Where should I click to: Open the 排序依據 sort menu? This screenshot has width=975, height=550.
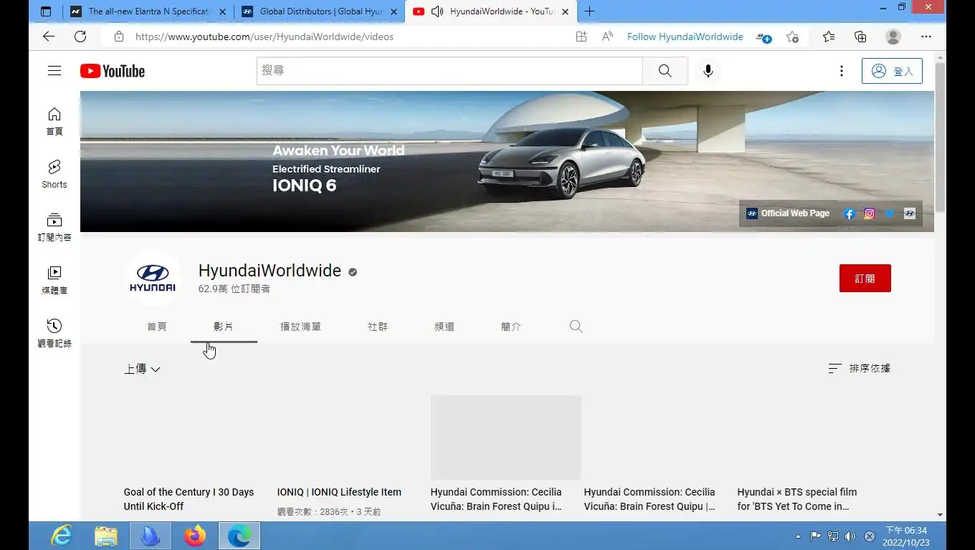859,368
